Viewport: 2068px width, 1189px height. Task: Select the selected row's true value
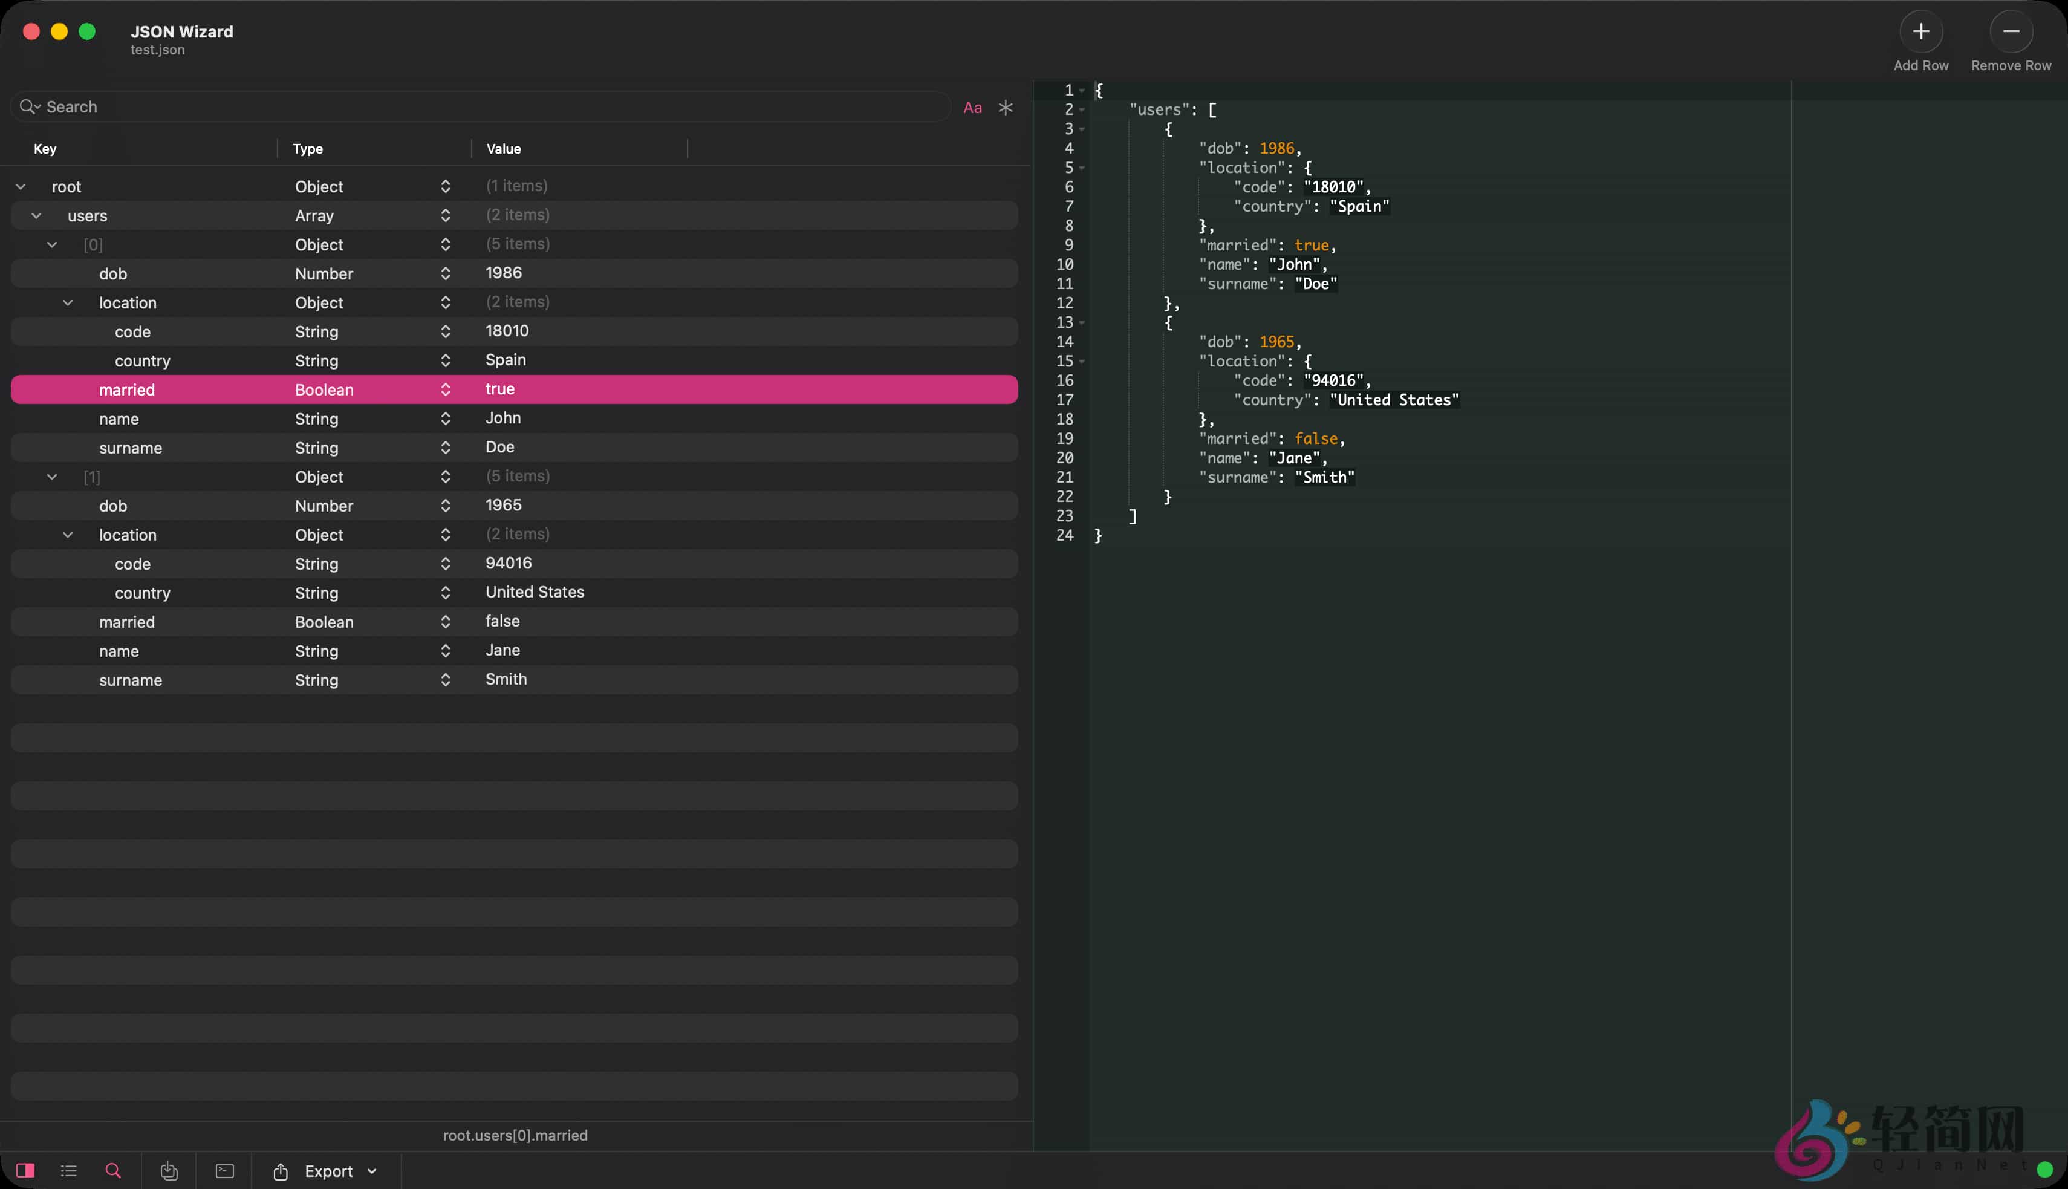(499, 389)
